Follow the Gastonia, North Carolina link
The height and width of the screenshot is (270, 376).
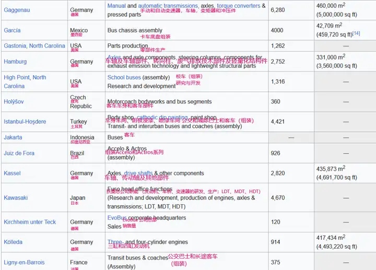[x=34, y=46]
